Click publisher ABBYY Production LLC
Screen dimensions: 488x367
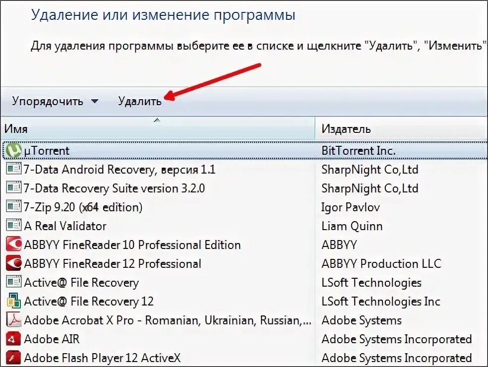(381, 264)
